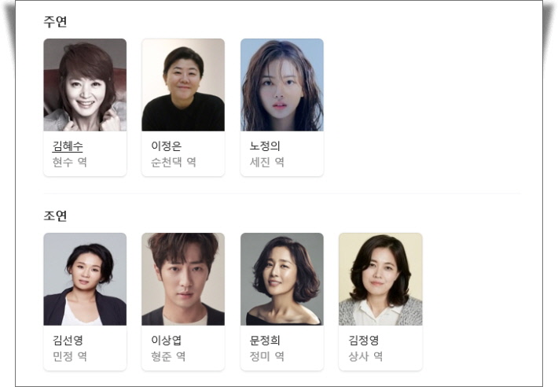558x387 pixels.
Task: Select the 이상엽 name label
Action: [166, 341]
